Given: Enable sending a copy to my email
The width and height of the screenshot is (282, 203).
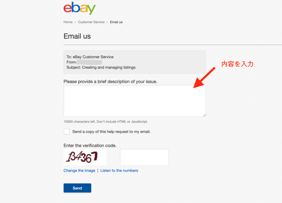Looking at the screenshot, I should (x=67, y=132).
